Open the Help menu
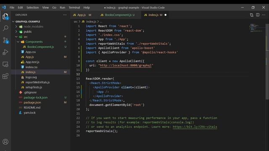Viewport: 269px width, 151px height. click(x=87, y=8)
